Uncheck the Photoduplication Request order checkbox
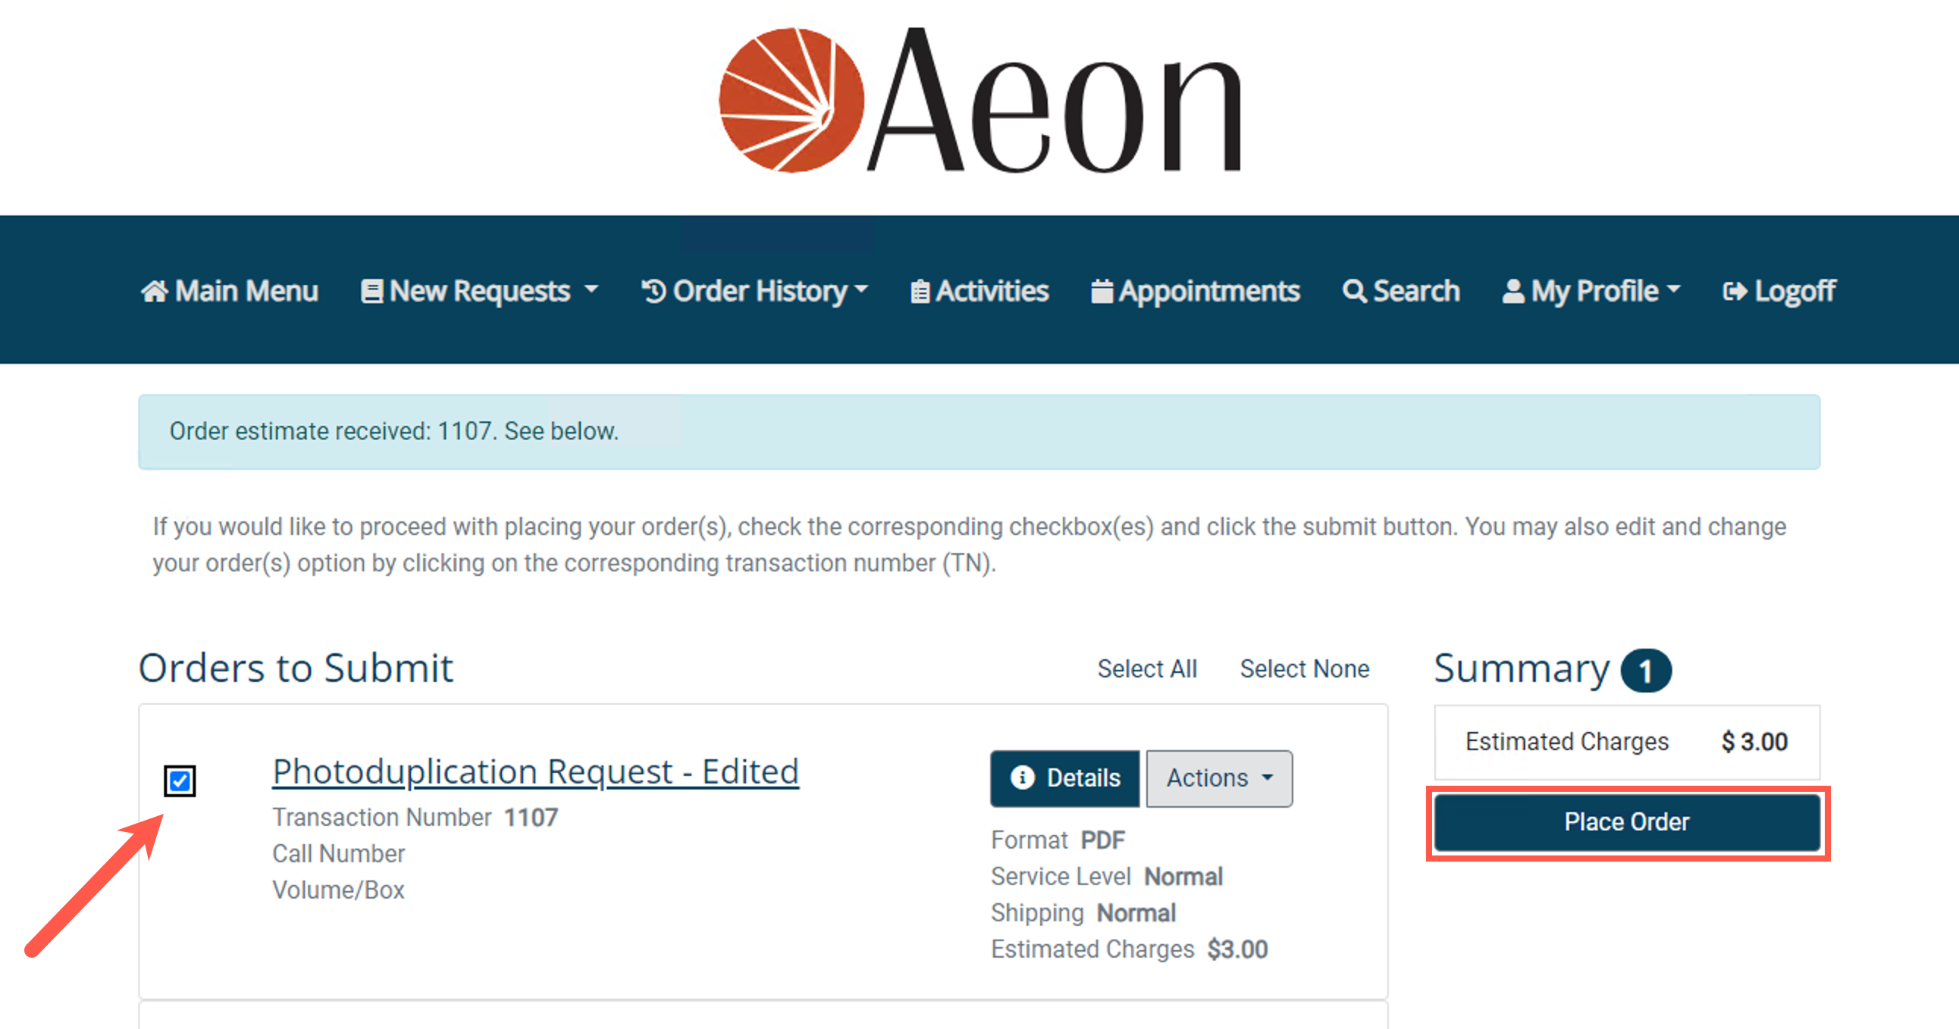 [180, 780]
